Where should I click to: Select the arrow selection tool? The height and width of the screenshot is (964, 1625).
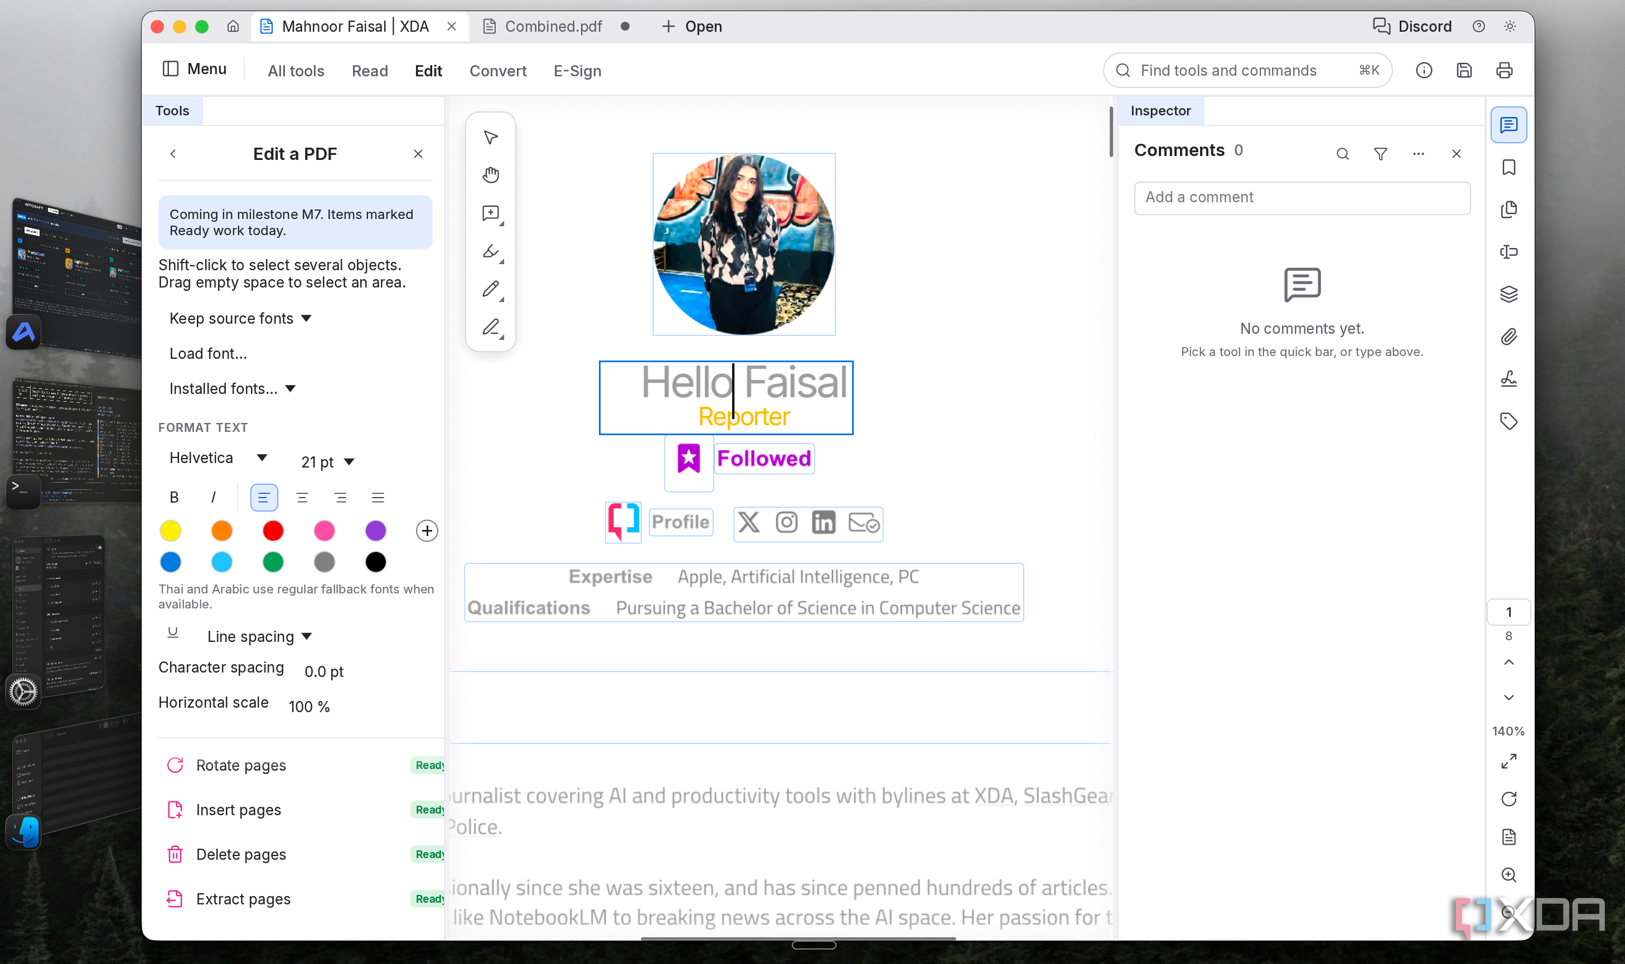point(491,137)
